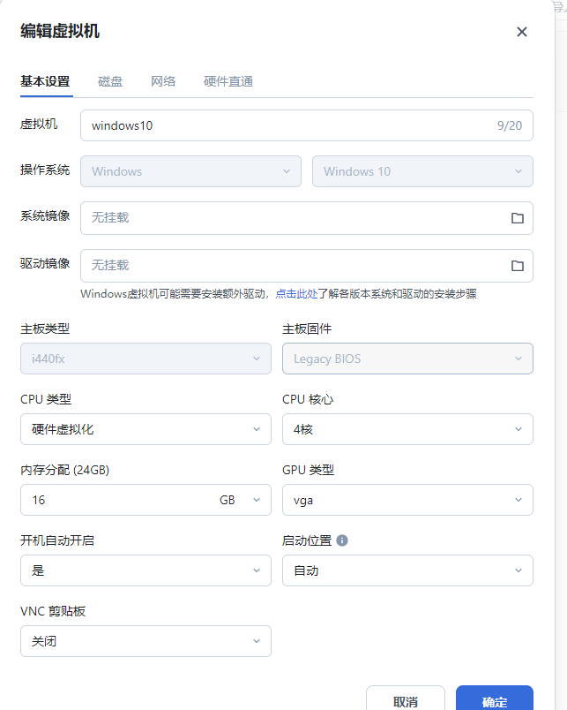
Task: Close the 编辑虚拟机 dialog with X
Action: point(521,32)
